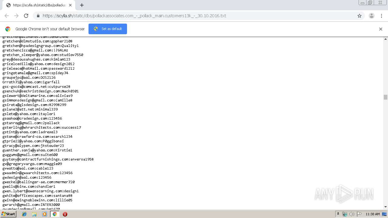This screenshot has width=388, height=218.
Task: Bookmark this page with the star icon
Action: 360,16
